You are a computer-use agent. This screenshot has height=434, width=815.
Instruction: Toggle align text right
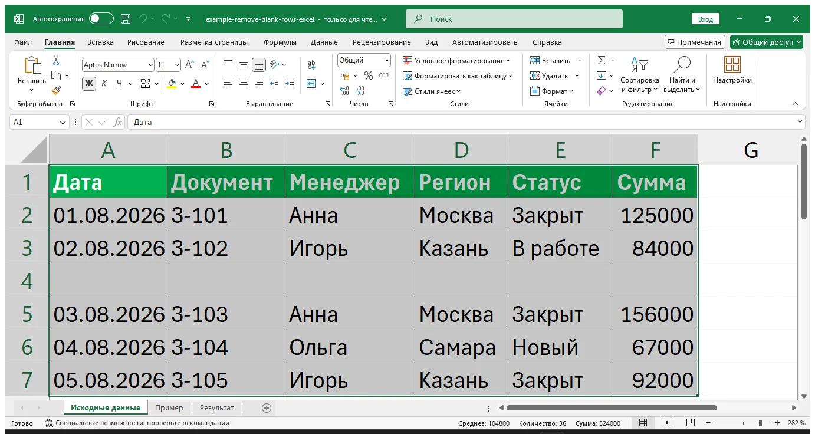tap(258, 84)
